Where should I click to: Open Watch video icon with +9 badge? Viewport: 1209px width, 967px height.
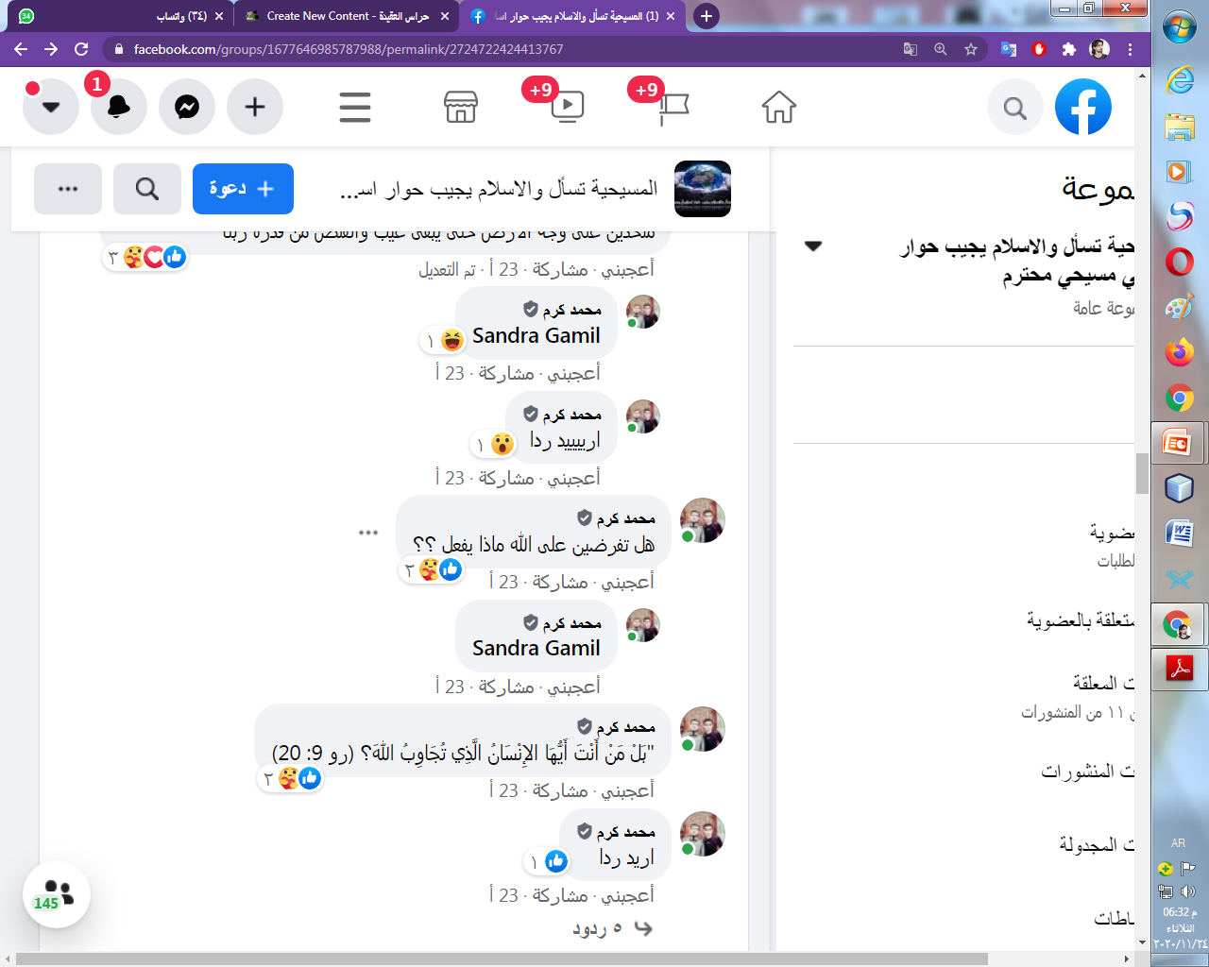567,107
